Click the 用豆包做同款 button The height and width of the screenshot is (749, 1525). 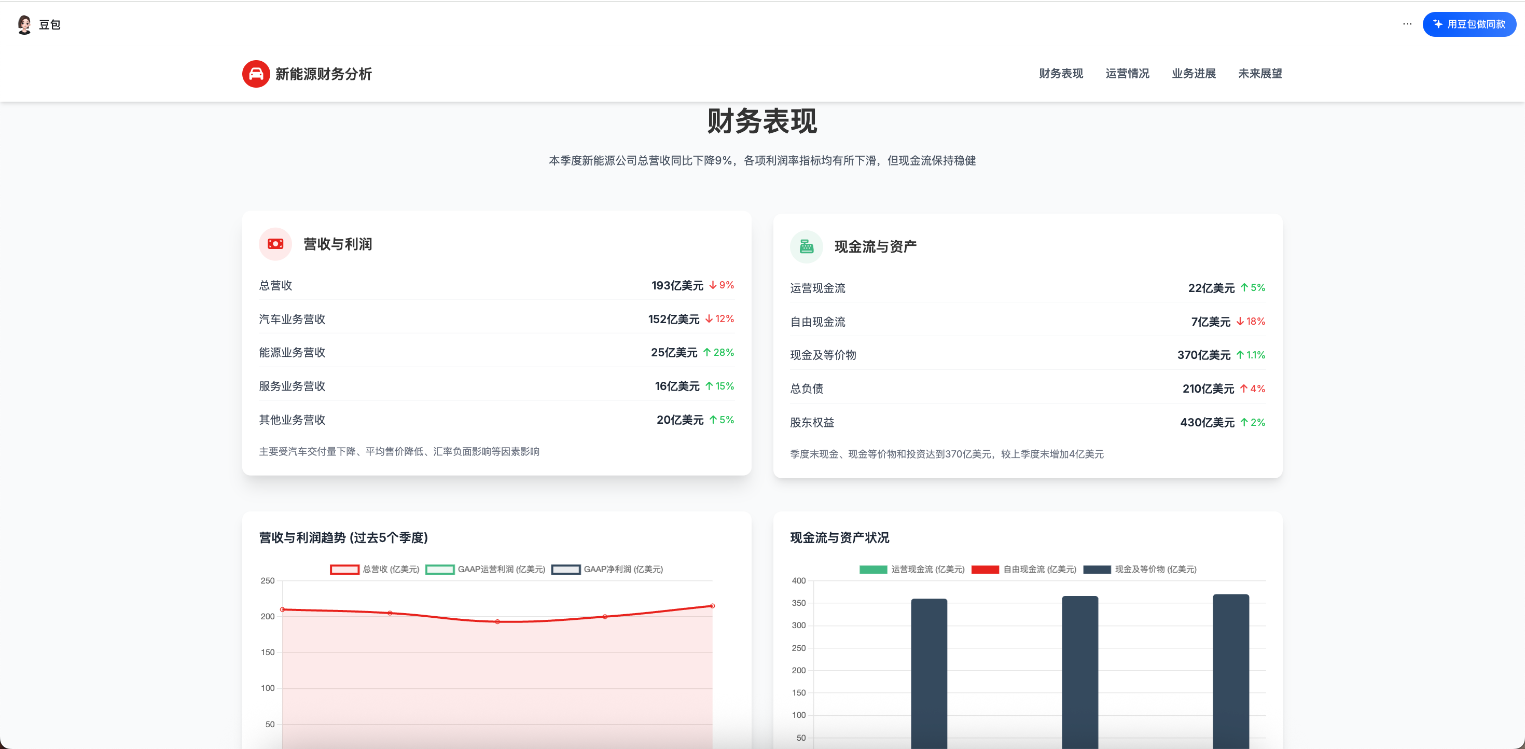pos(1469,24)
